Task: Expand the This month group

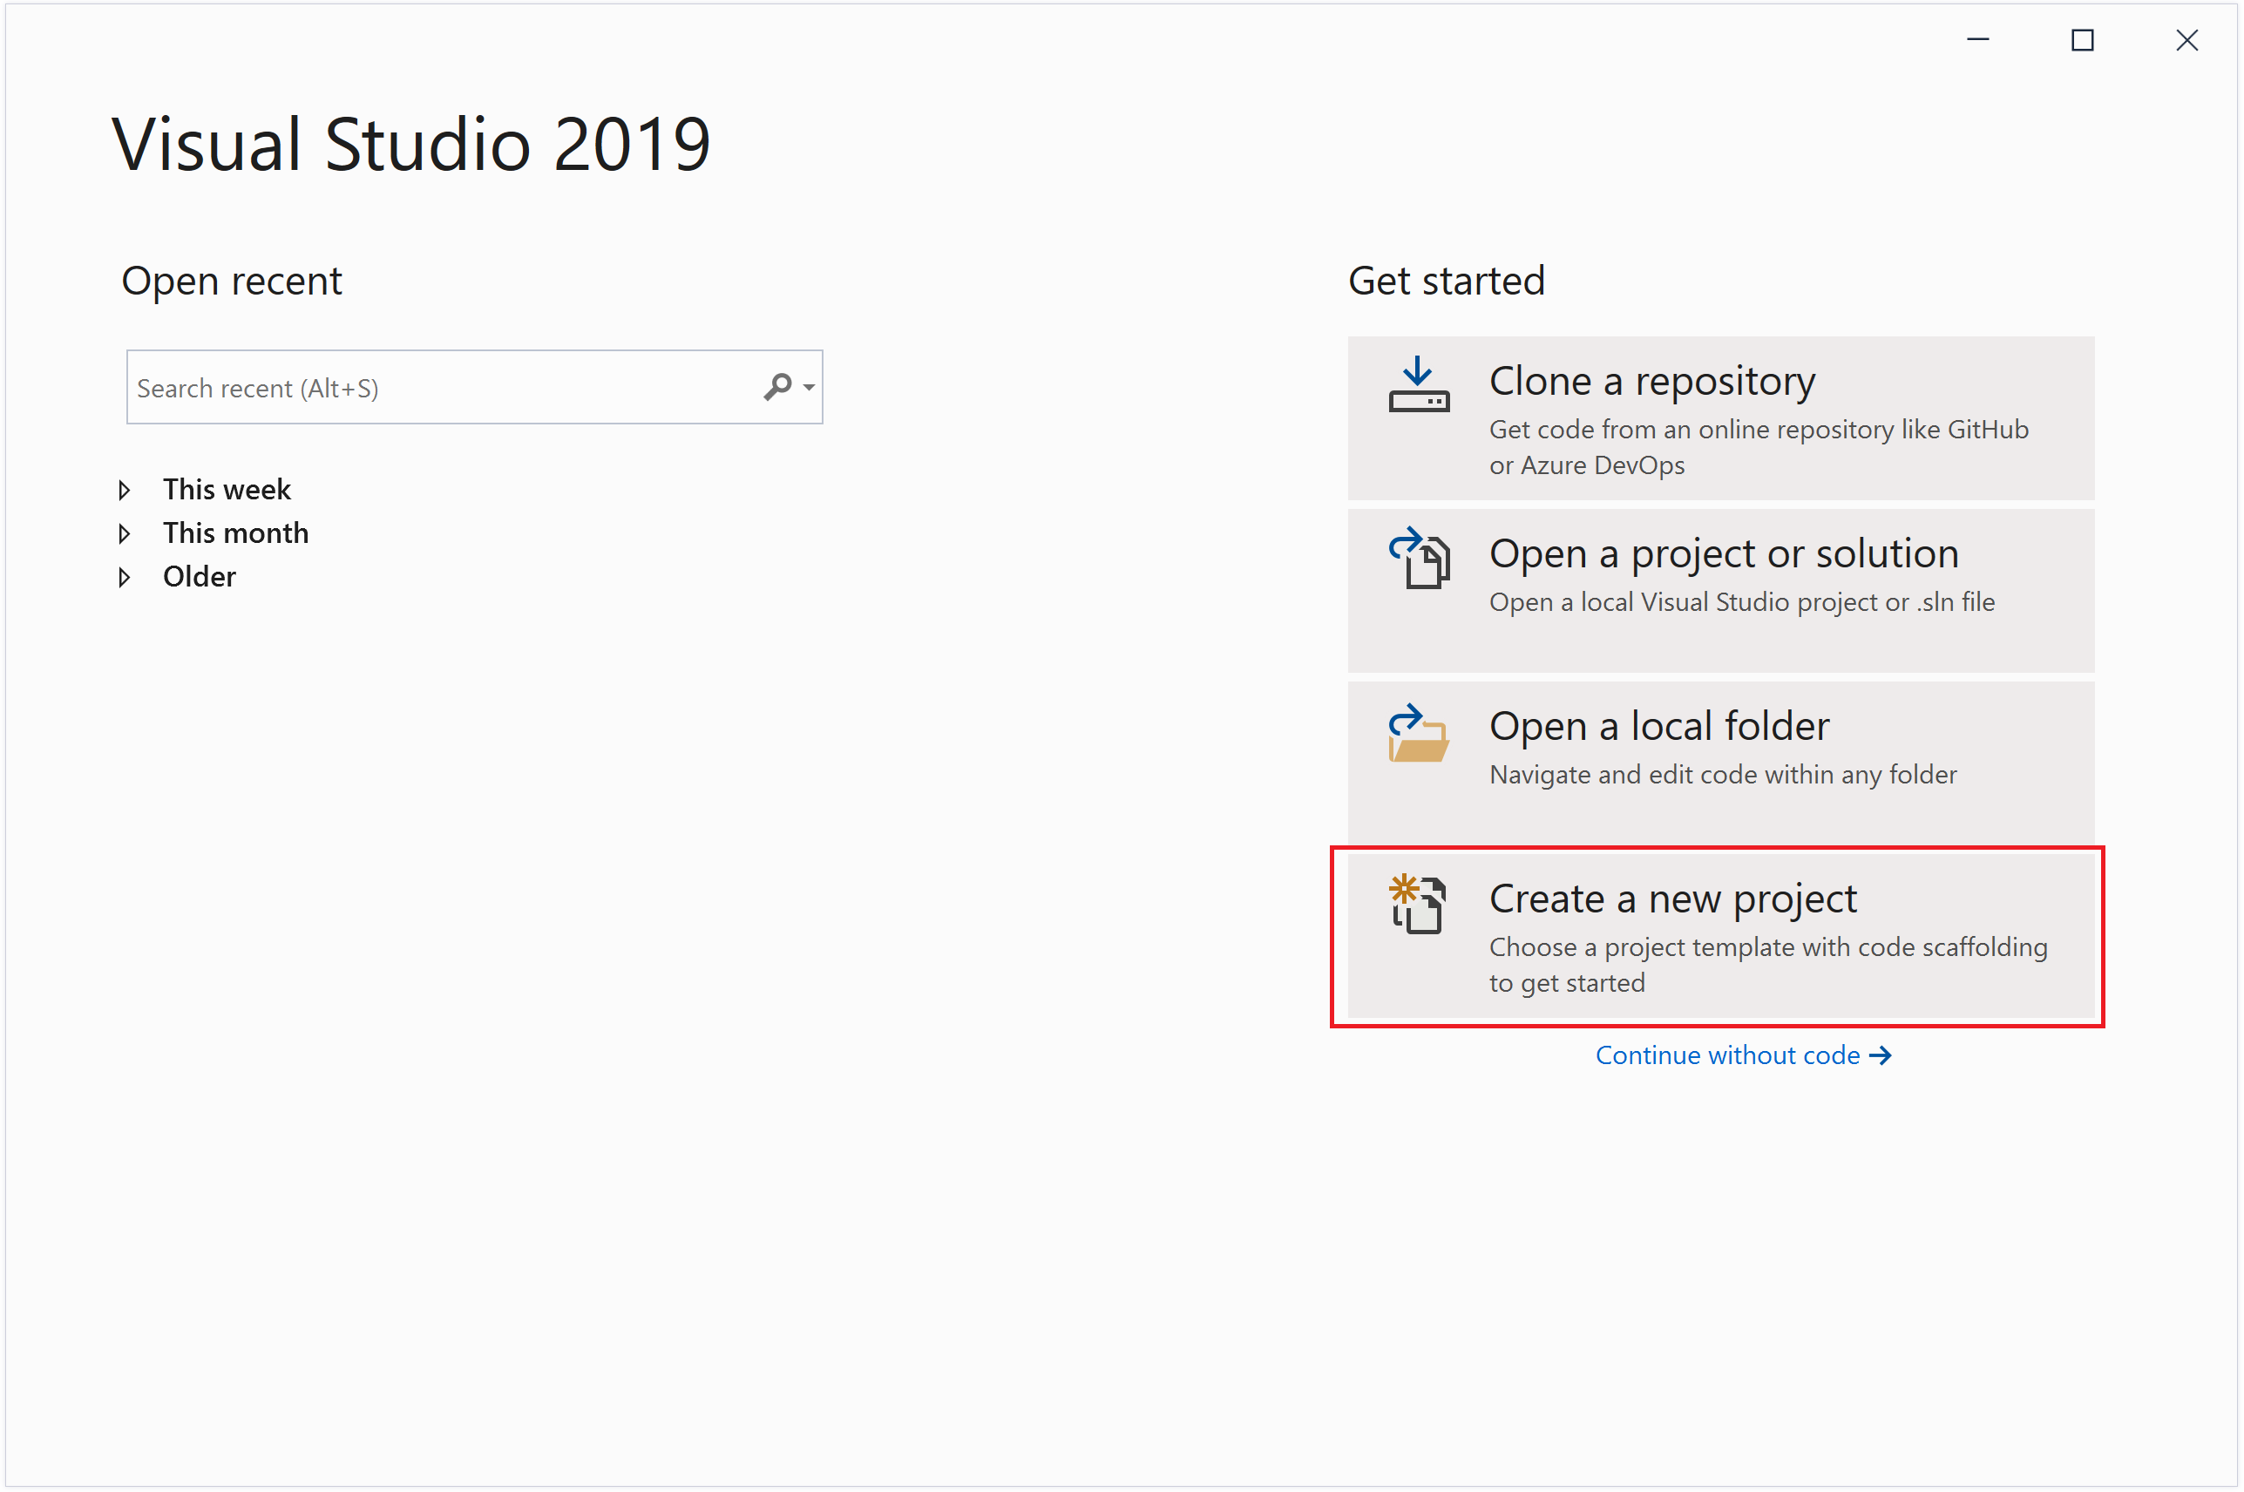Action: 125,534
